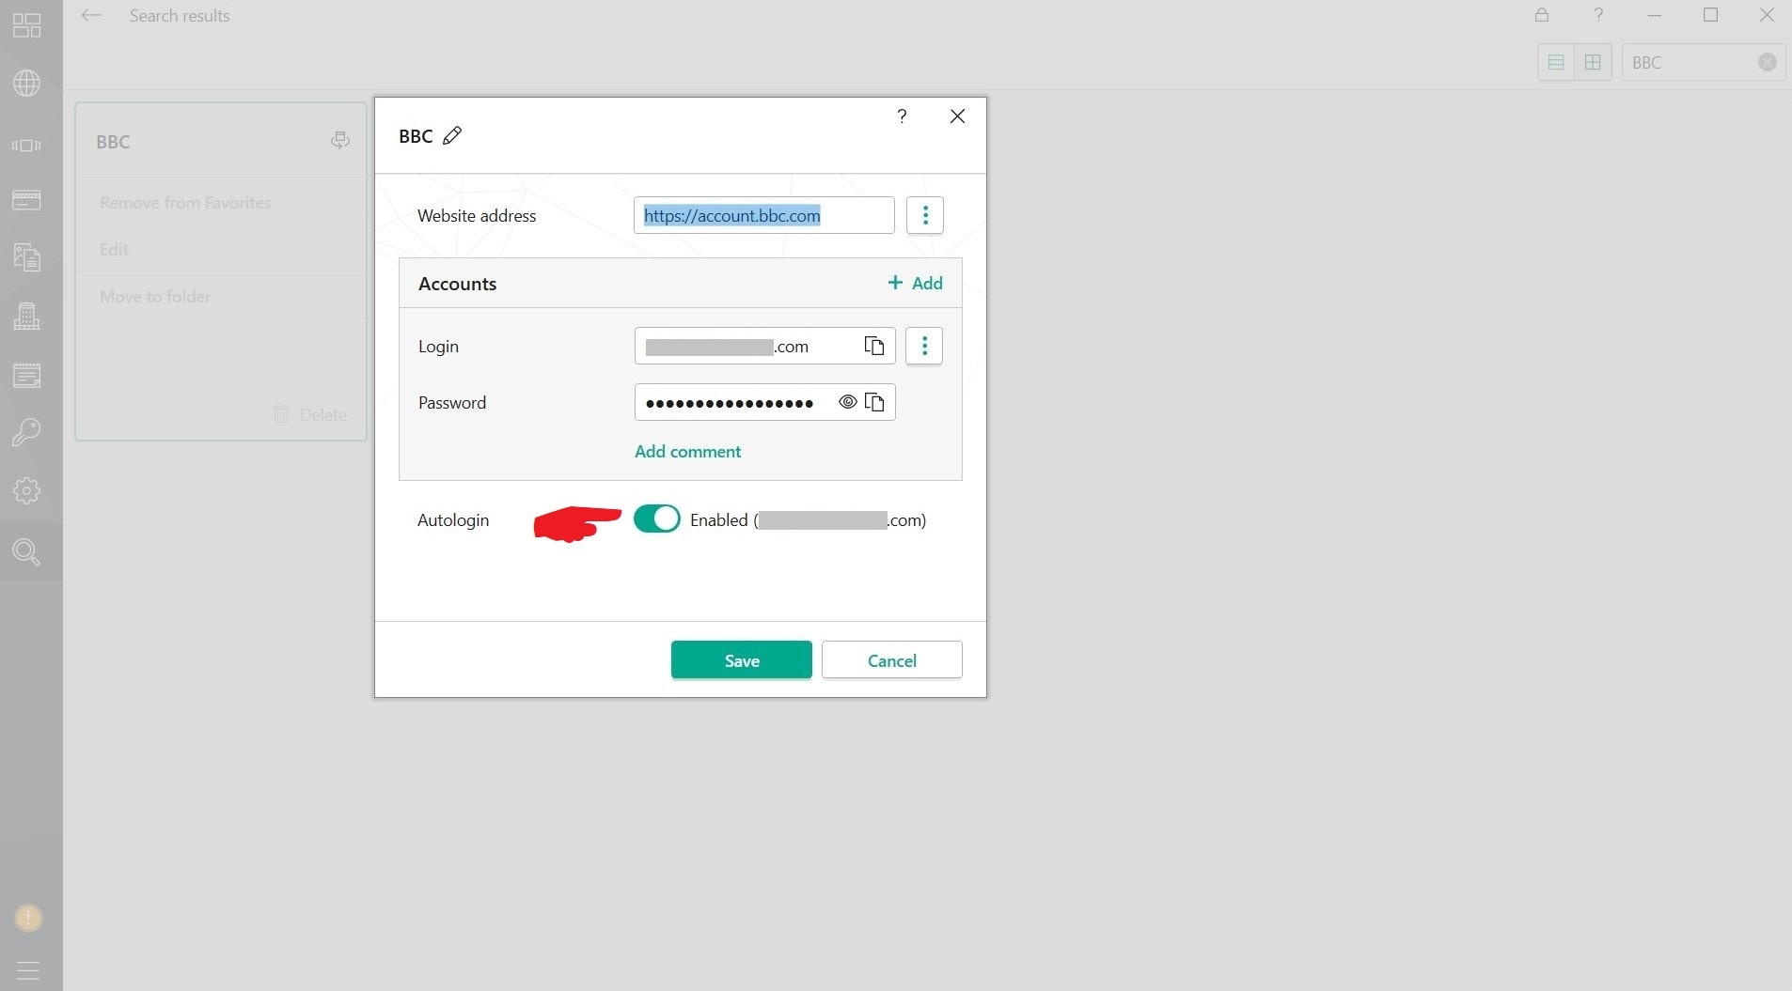The height and width of the screenshot is (991, 1792).
Task: Switch to grid view layout
Action: (1593, 62)
